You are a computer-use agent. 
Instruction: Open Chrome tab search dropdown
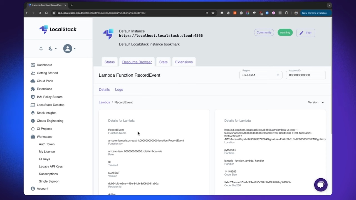pyautogui.click(x=329, y=5)
